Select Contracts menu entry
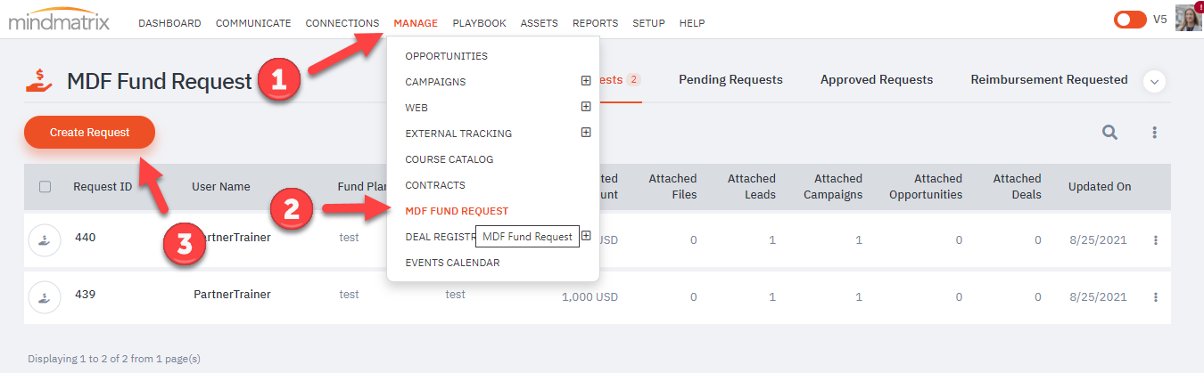Image resolution: width=1204 pixels, height=373 pixels. pyautogui.click(x=435, y=185)
